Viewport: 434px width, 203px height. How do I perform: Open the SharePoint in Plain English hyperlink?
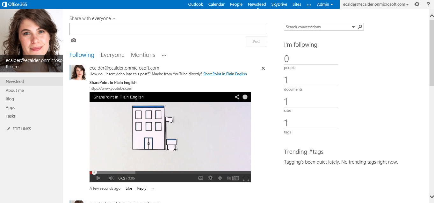coord(225,74)
